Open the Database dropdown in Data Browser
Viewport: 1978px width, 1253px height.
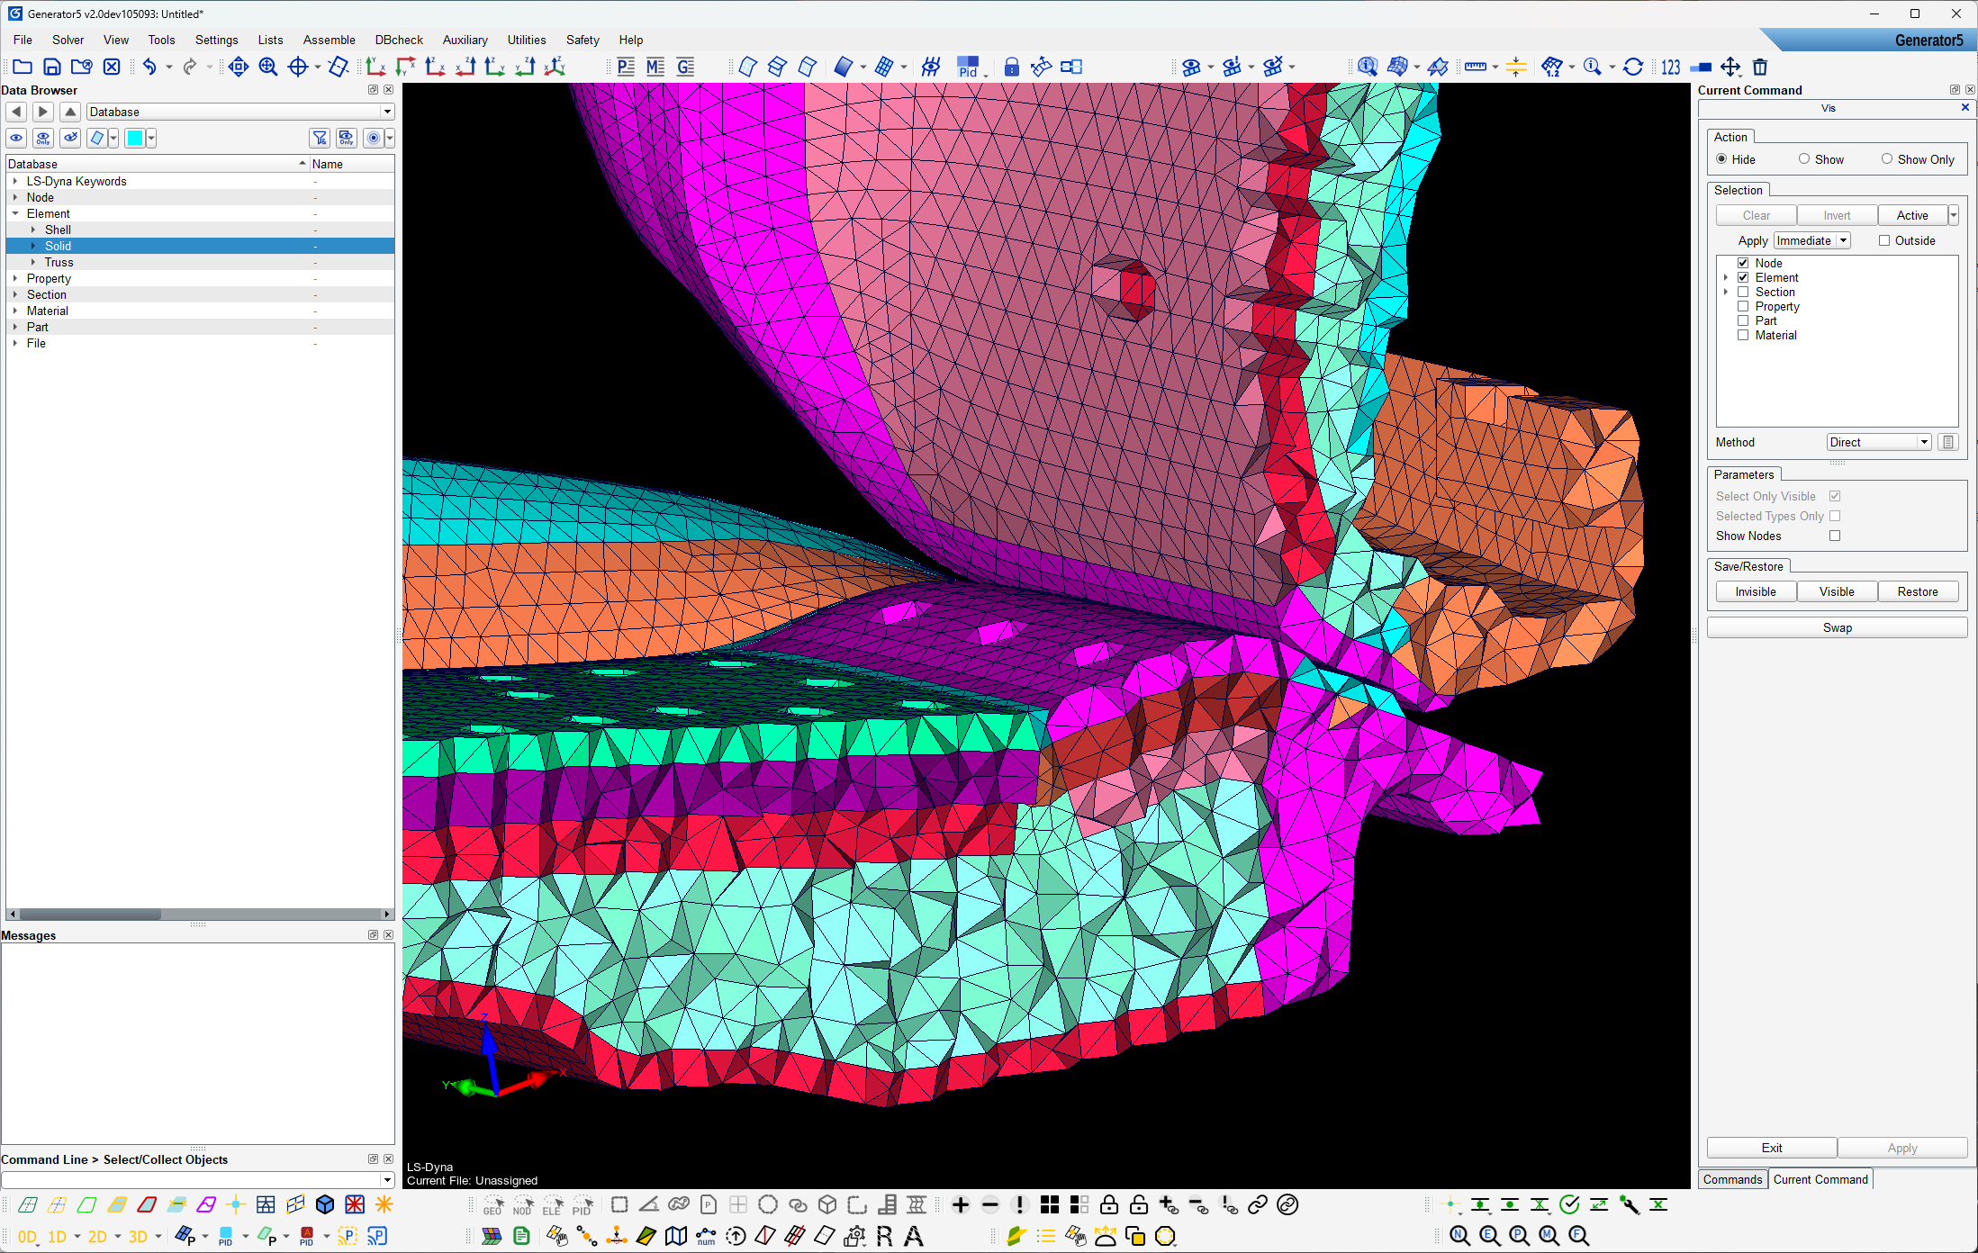(386, 112)
